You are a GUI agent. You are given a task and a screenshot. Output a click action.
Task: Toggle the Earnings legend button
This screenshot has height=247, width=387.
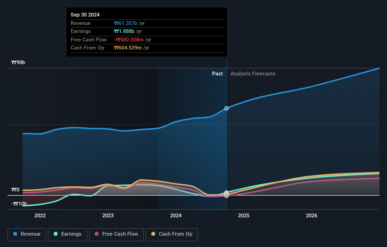(x=67, y=234)
